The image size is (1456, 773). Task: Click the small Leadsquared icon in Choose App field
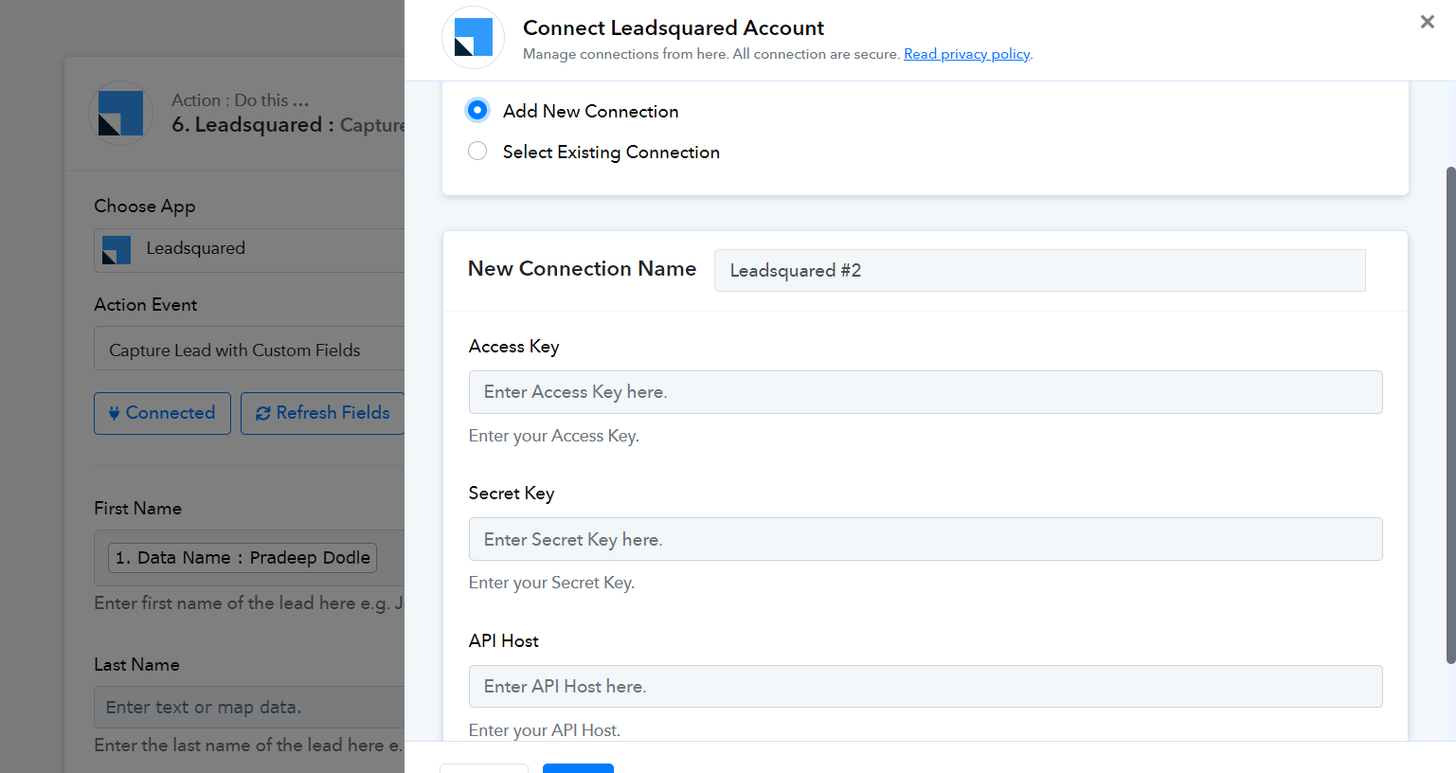pyautogui.click(x=117, y=250)
